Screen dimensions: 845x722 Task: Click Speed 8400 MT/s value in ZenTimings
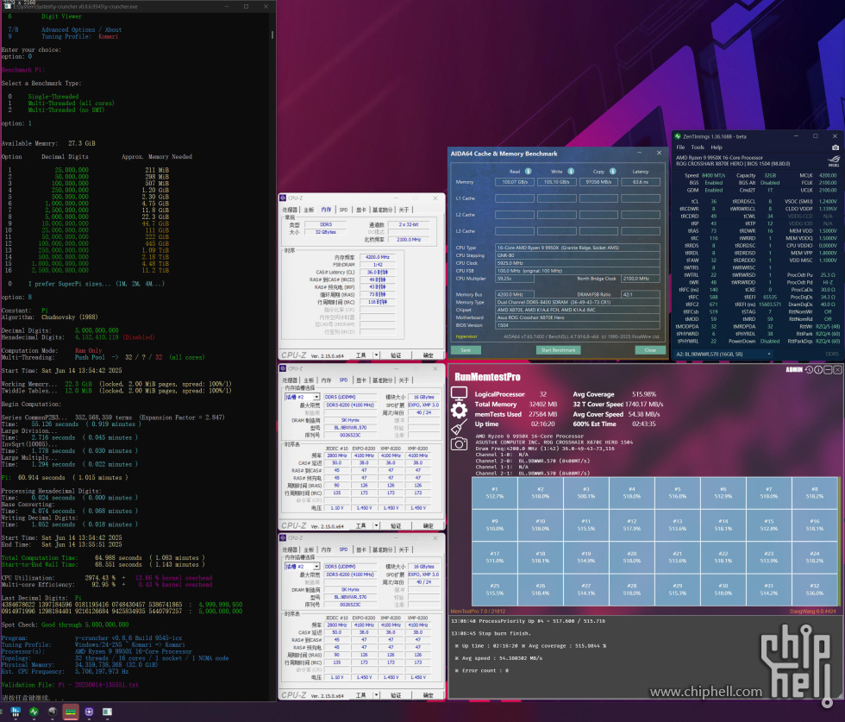point(713,175)
